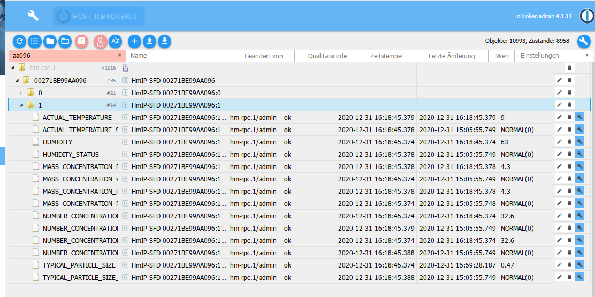
Task: Click the HmIP-SFD 00271BE99AA096:0 name cell
Action: click(176, 93)
